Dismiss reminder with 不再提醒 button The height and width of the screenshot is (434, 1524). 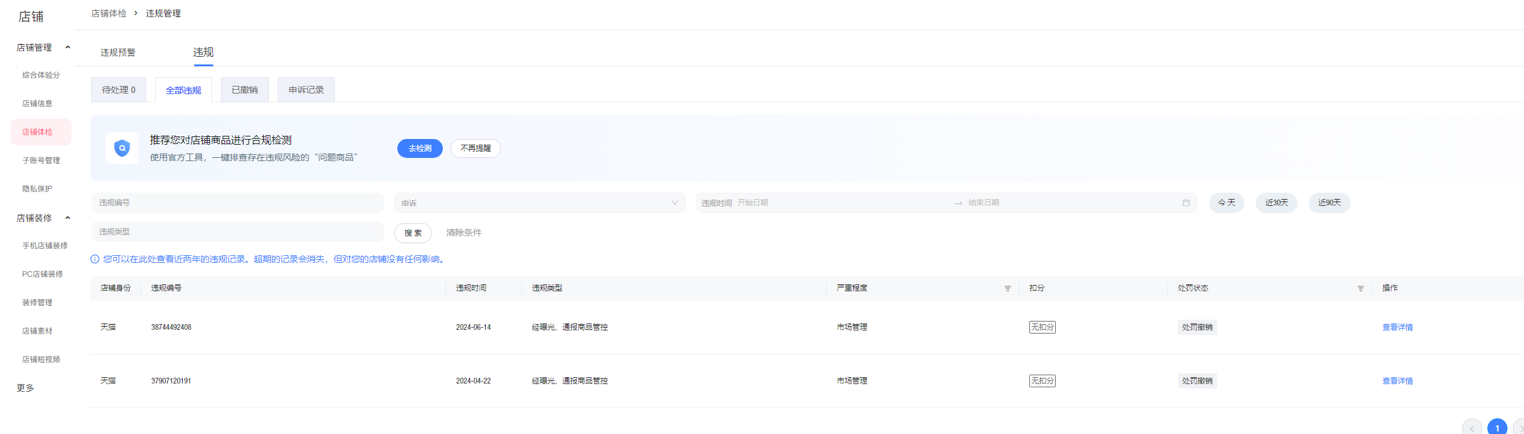click(475, 148)
